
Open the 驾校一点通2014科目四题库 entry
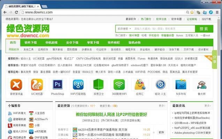[104, 135]
